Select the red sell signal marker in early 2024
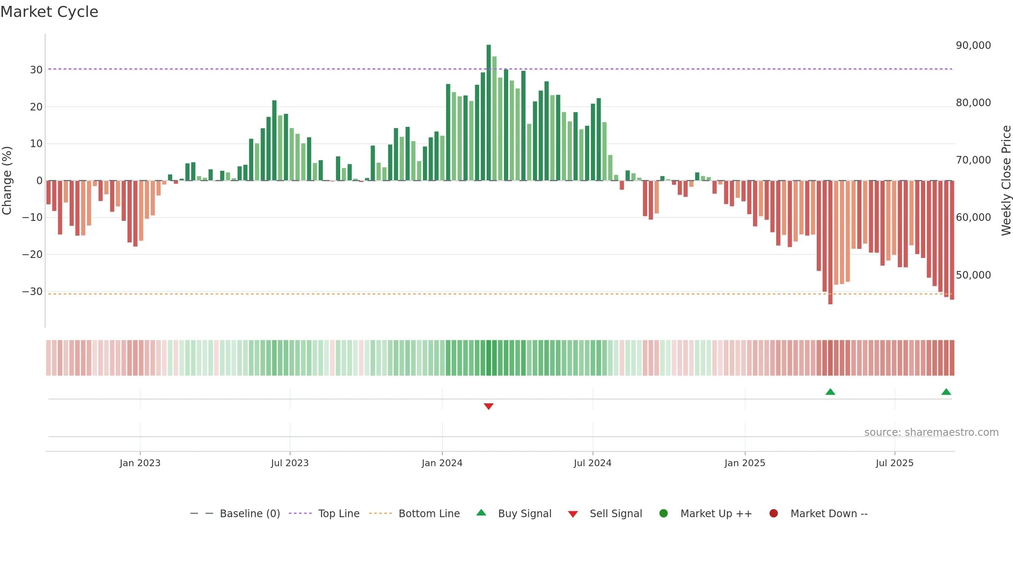Image resolution: width=1013 pixels, height=569 pixels. pyautogui.click(x=488, y=406)
